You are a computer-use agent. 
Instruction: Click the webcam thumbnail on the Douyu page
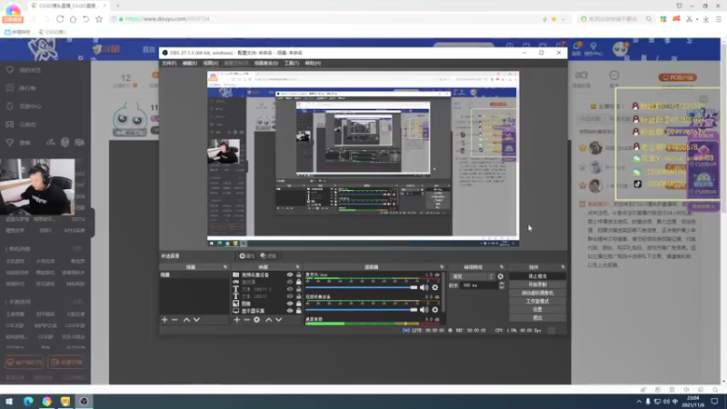click(37, 187)
